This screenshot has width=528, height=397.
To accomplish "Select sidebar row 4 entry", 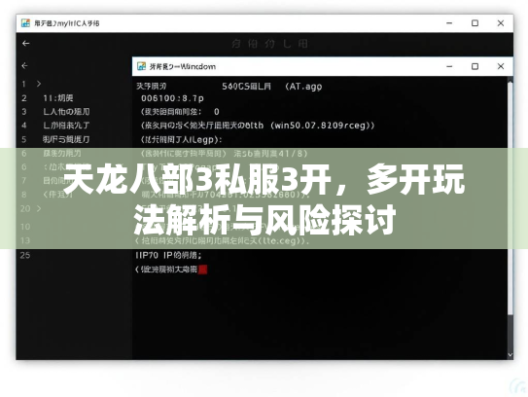I will [66, 126].
